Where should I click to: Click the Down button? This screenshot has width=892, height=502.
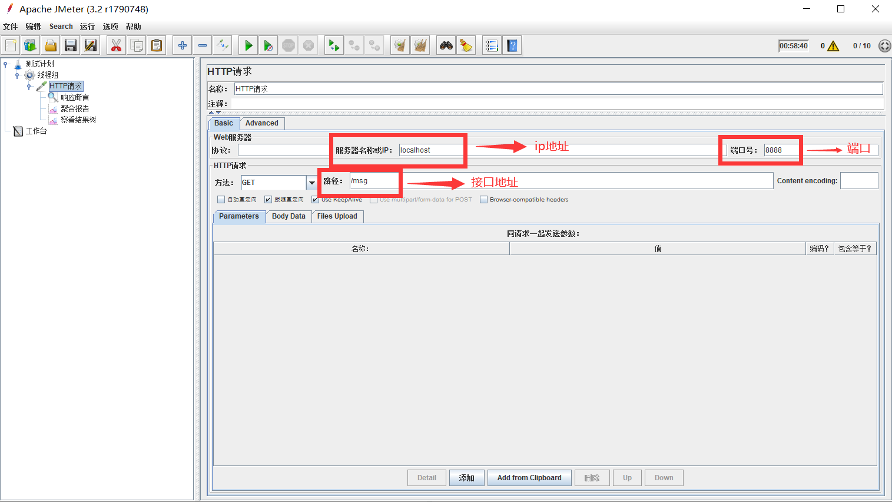pyautogui.click(x=664, y=478)
